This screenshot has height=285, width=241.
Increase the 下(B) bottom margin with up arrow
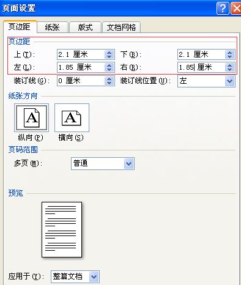coord(230,53)
